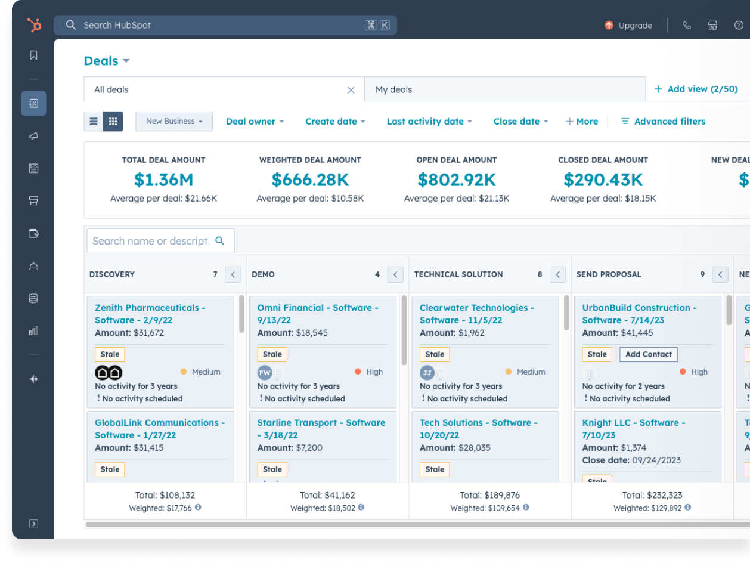The width and height of the screenshot is (750, 563).
Task: Open GlobalLink Communications deal link
Action: (x=160, y=429)
